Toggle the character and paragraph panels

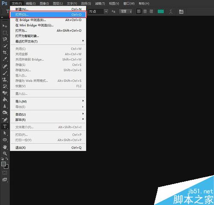click(181, 12)
